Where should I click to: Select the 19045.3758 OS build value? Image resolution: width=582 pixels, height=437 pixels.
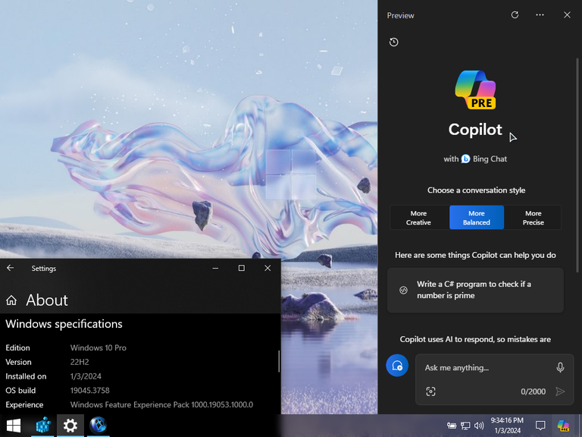[x=90, y=391]
